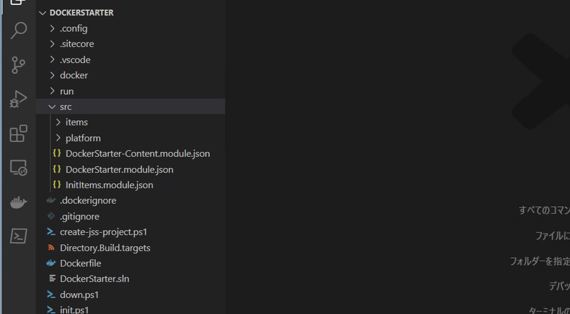Screen dimensions: 570x314
Task: Open DockerStarter-Content.module.json file
Action: click(x=138, y=154)
